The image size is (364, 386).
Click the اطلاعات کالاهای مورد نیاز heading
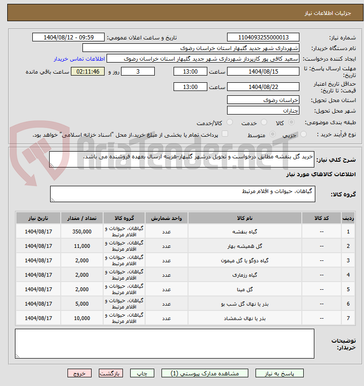point(321,174)
